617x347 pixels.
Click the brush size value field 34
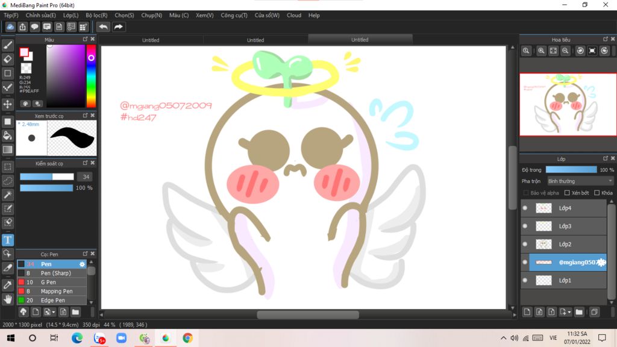pos(86,177)
